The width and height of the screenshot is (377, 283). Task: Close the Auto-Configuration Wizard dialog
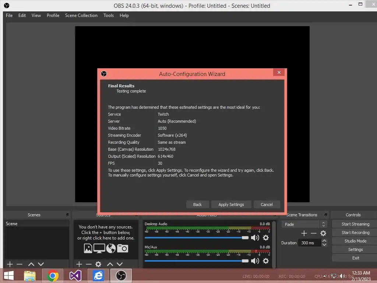point(279,72)
